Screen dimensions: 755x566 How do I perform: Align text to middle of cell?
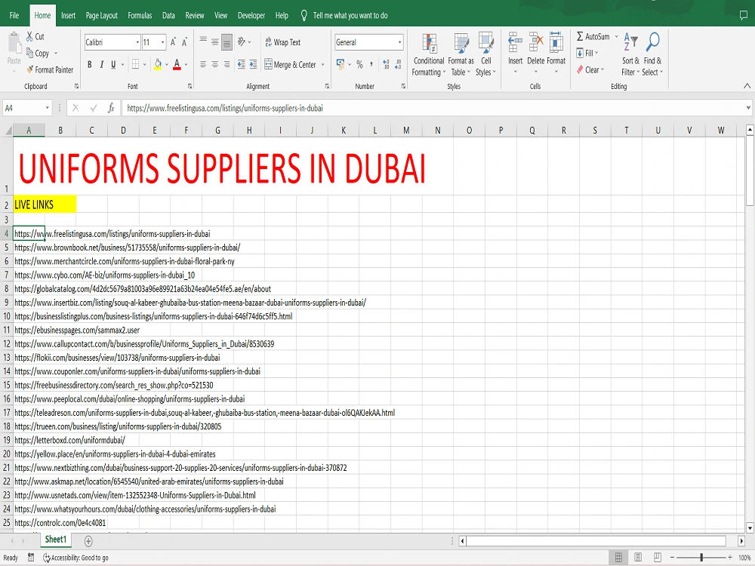[x=214, y=42]
